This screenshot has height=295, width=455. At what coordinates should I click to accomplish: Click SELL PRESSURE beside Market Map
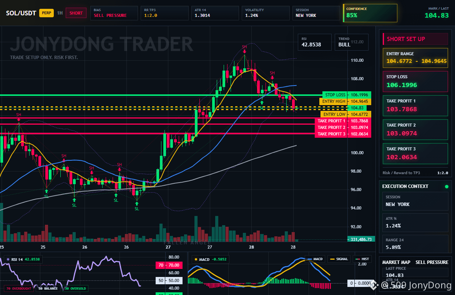[x=432, y=262]
